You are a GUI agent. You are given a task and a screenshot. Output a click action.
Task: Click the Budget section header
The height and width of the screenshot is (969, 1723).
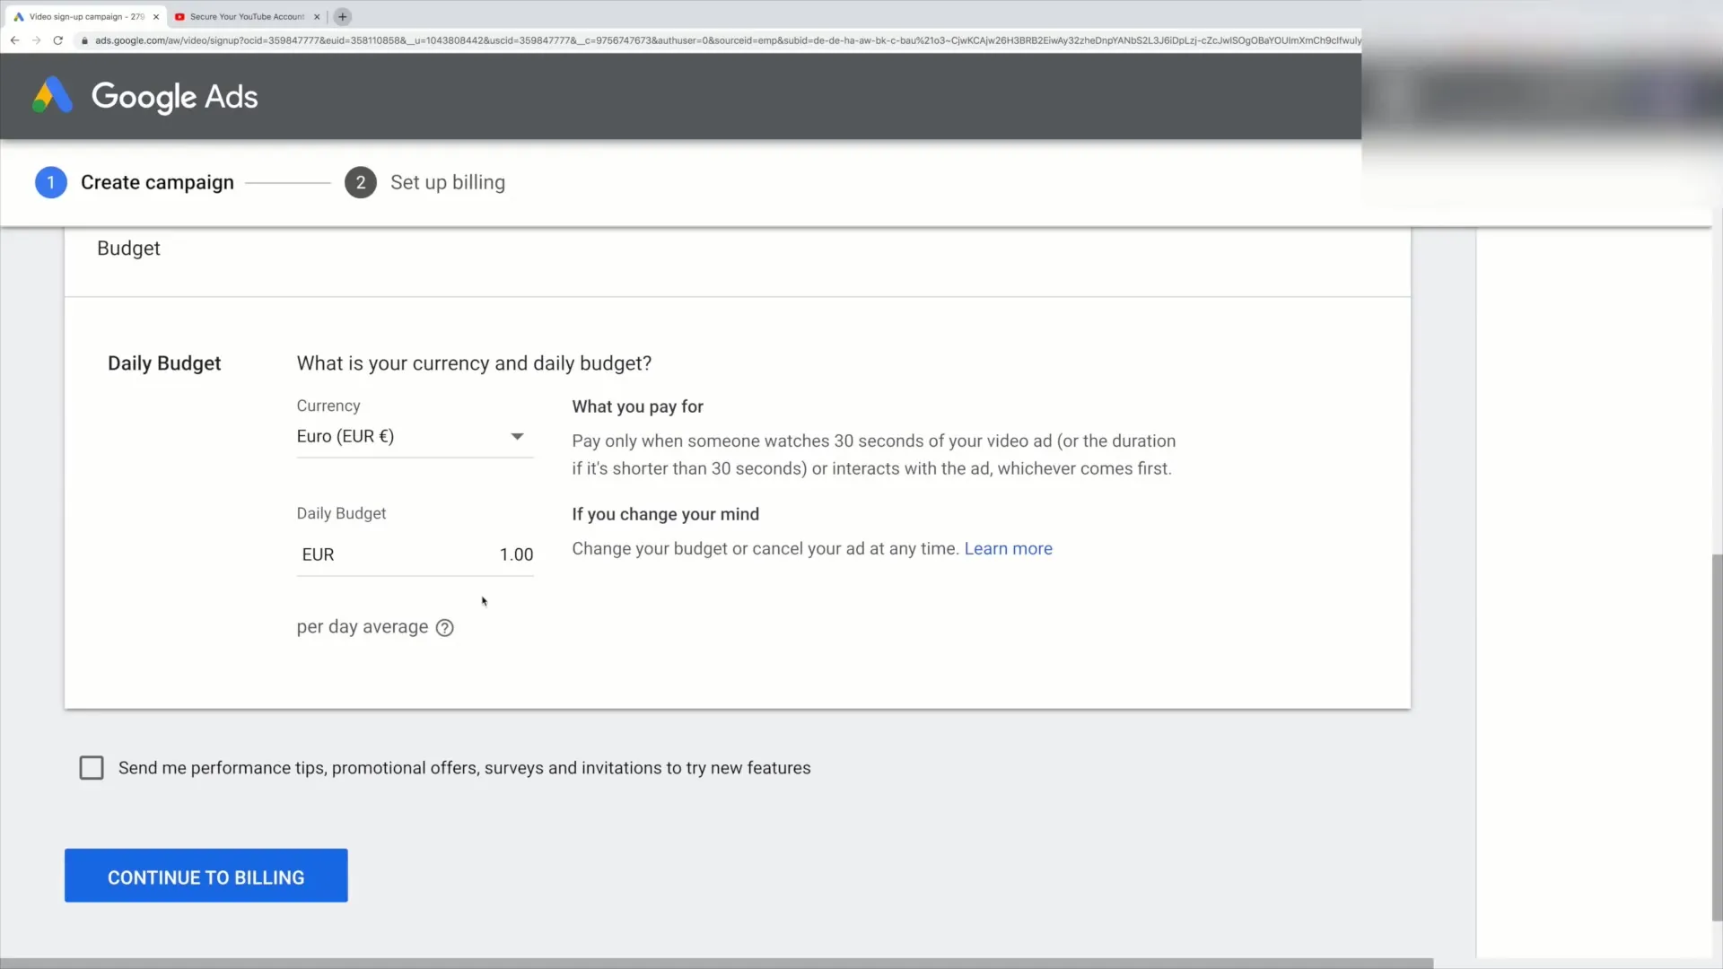(128, 249)
